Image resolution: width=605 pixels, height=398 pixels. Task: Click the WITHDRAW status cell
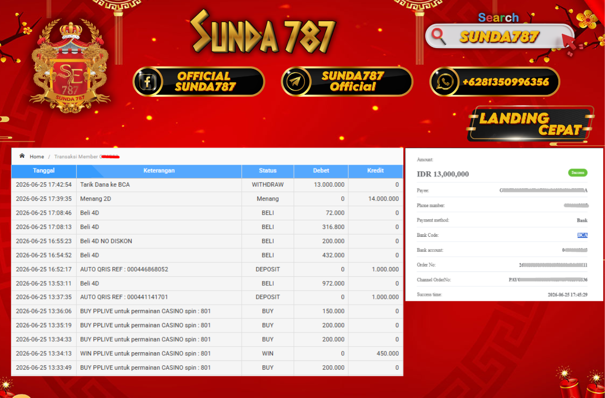[x=268, y=185]
